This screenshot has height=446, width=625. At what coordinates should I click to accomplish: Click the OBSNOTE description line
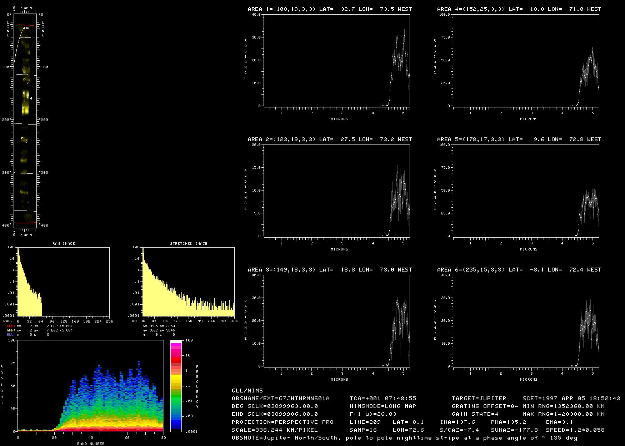point(404,438)
